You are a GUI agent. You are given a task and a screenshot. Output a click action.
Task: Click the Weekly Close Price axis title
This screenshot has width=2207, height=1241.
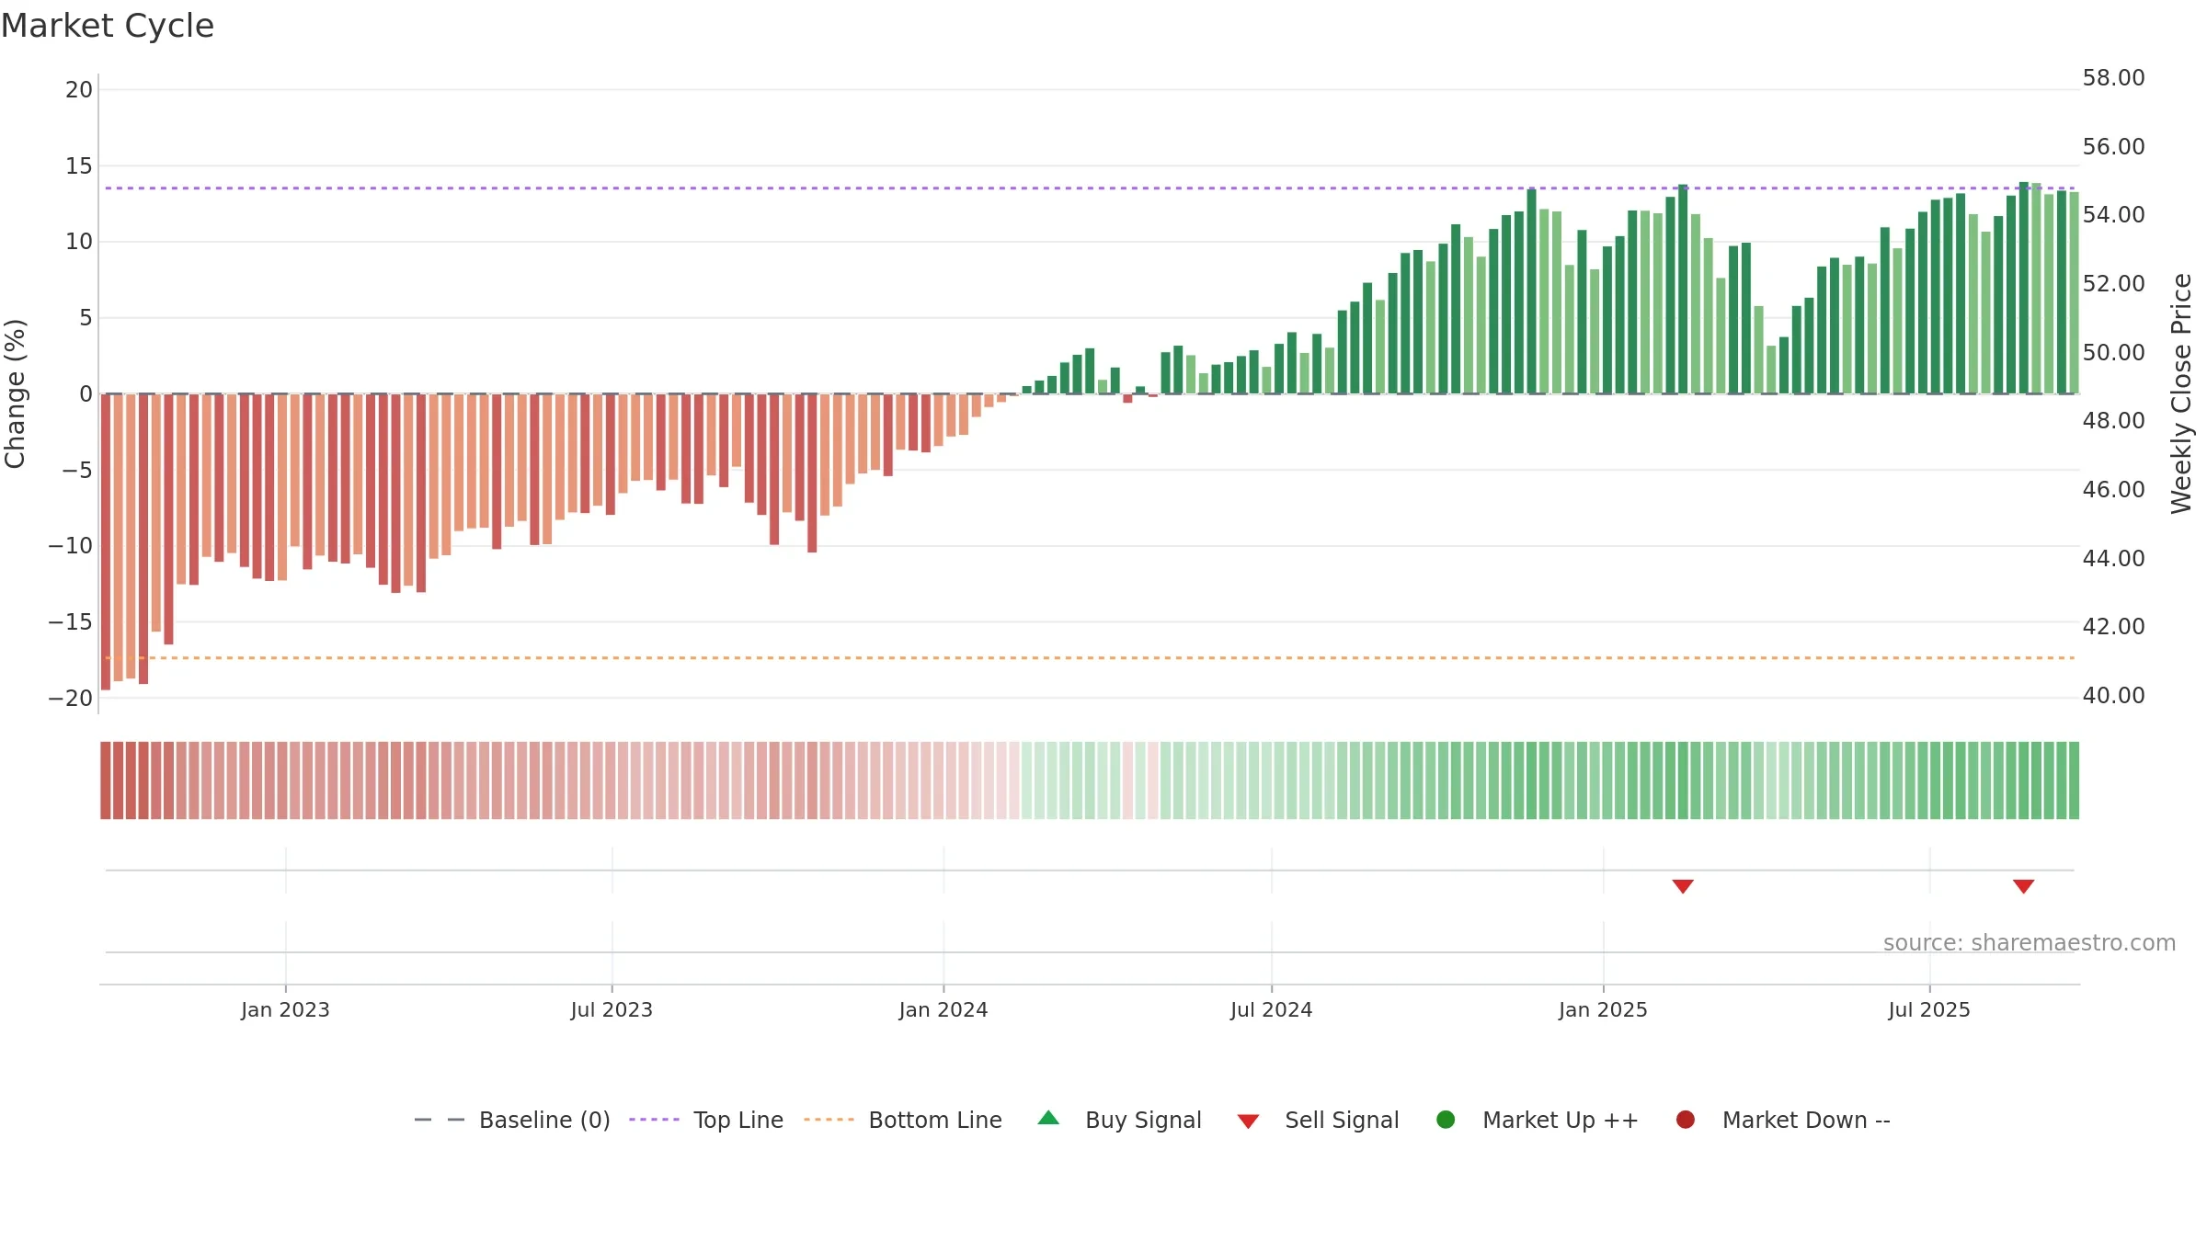pyautogui.click(x=2181, y=393)
